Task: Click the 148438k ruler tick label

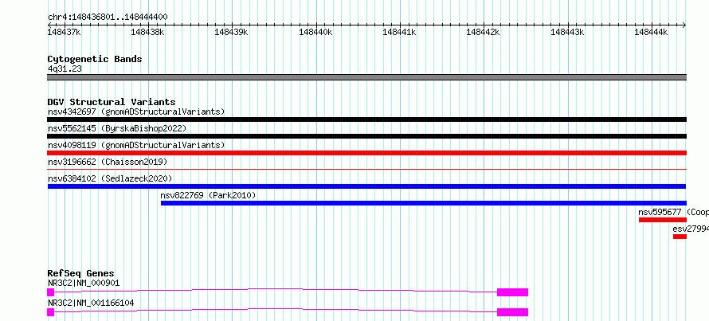Action: (148, 32)
